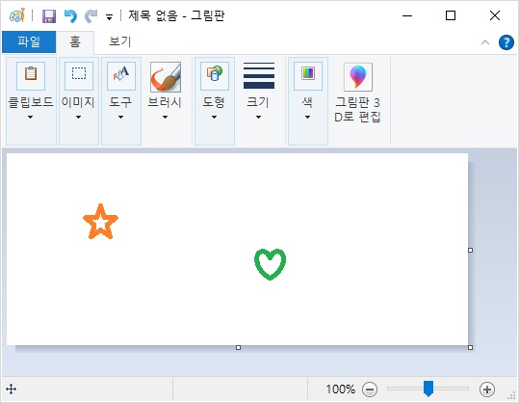This screenshot has height=403, width=519.
Task: Click the zoom slider thumb
Action: [428, 389]
